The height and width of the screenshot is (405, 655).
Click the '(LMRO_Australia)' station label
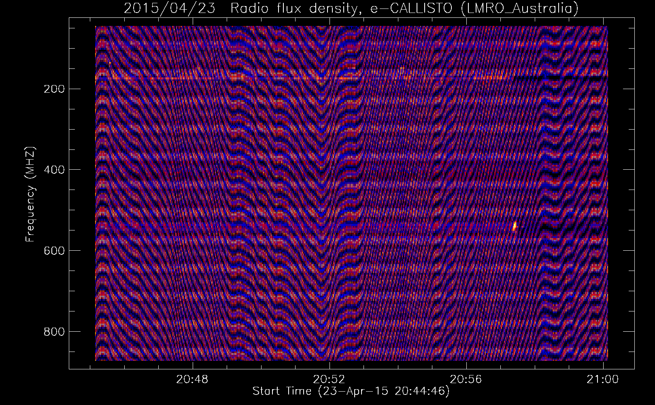520,9
